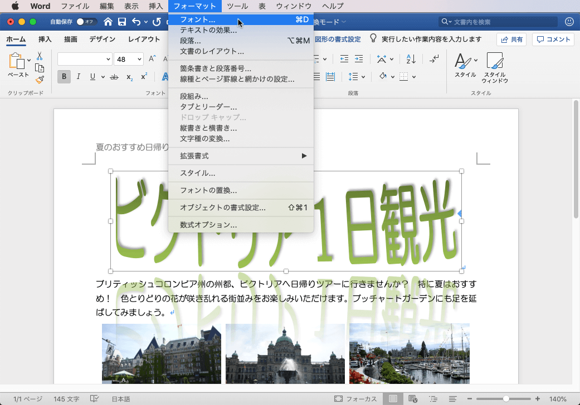
Task: Expand the underline style dropdown arrow
Action: click(102, 77)
